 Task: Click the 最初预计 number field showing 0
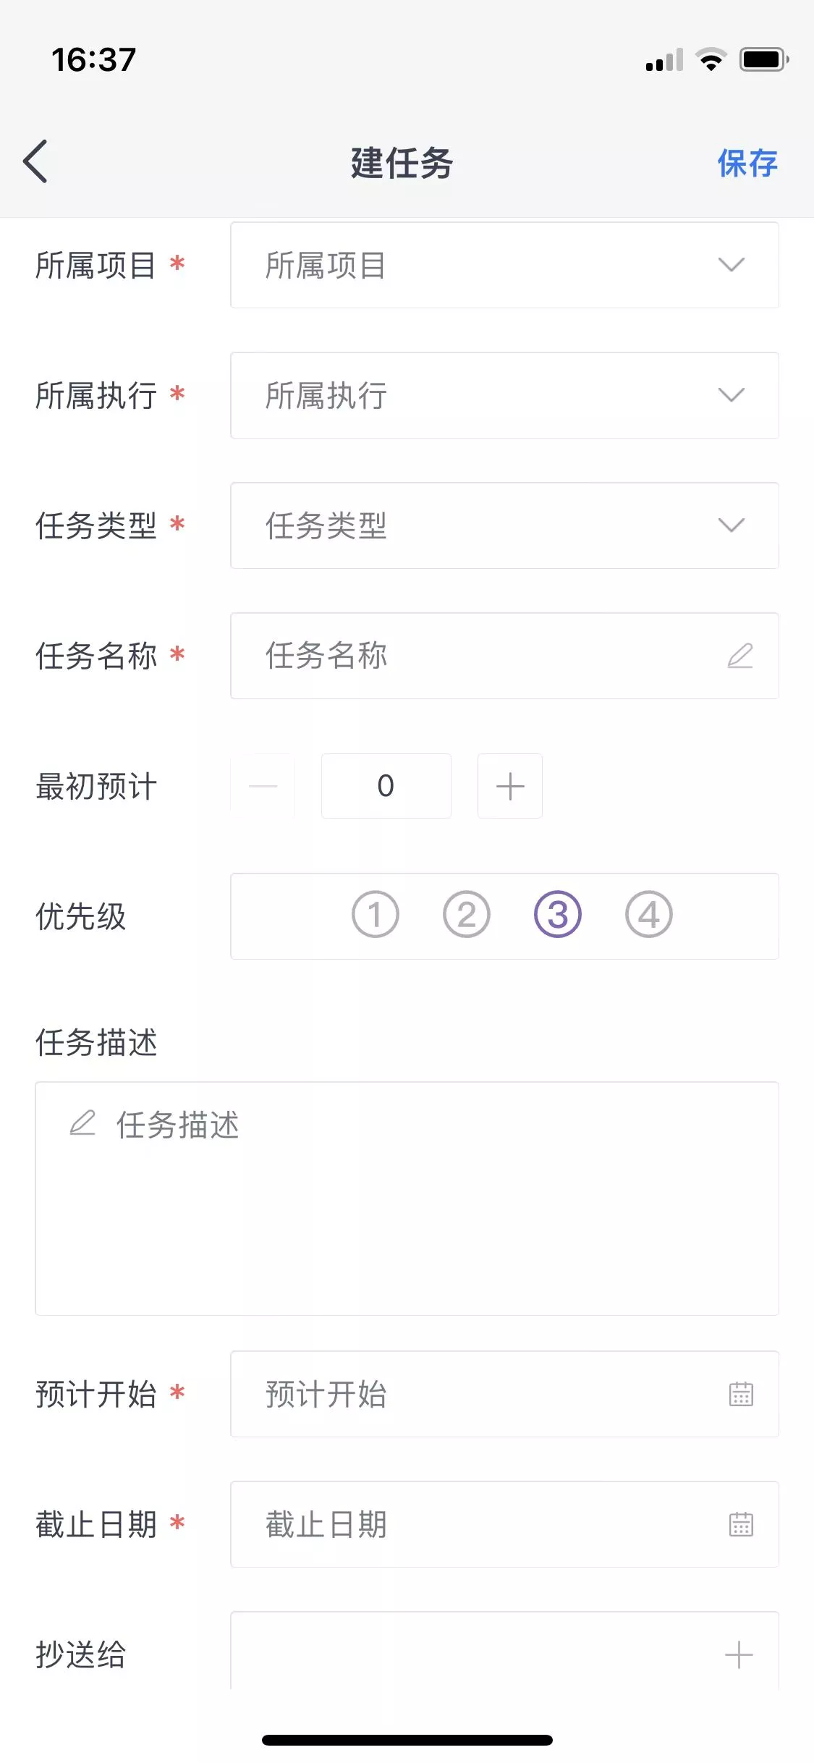(386, 786)
